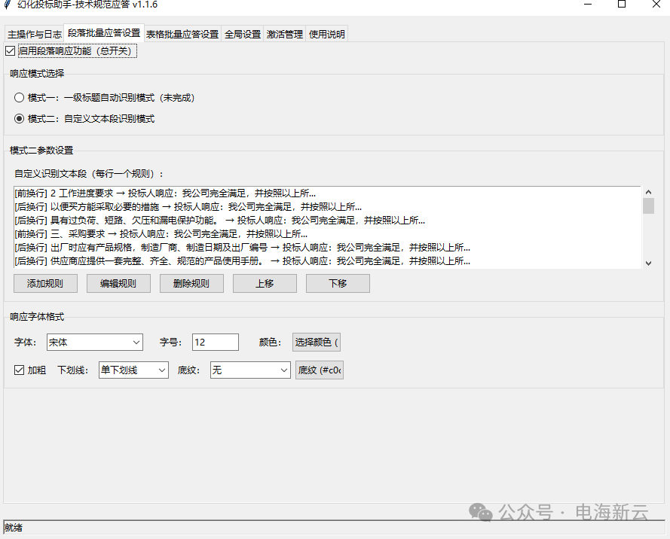Click the 字号 font size input field
Screen dimensions: 670x539
215,343
